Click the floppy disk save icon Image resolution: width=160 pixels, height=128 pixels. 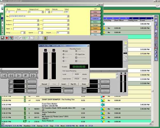click(x=2, y=38)
